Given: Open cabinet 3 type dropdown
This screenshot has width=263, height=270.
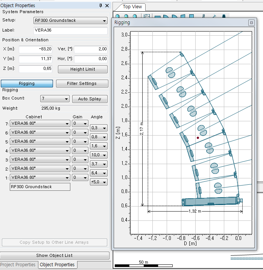Looking at the screenshot, I should click(40, 160).
